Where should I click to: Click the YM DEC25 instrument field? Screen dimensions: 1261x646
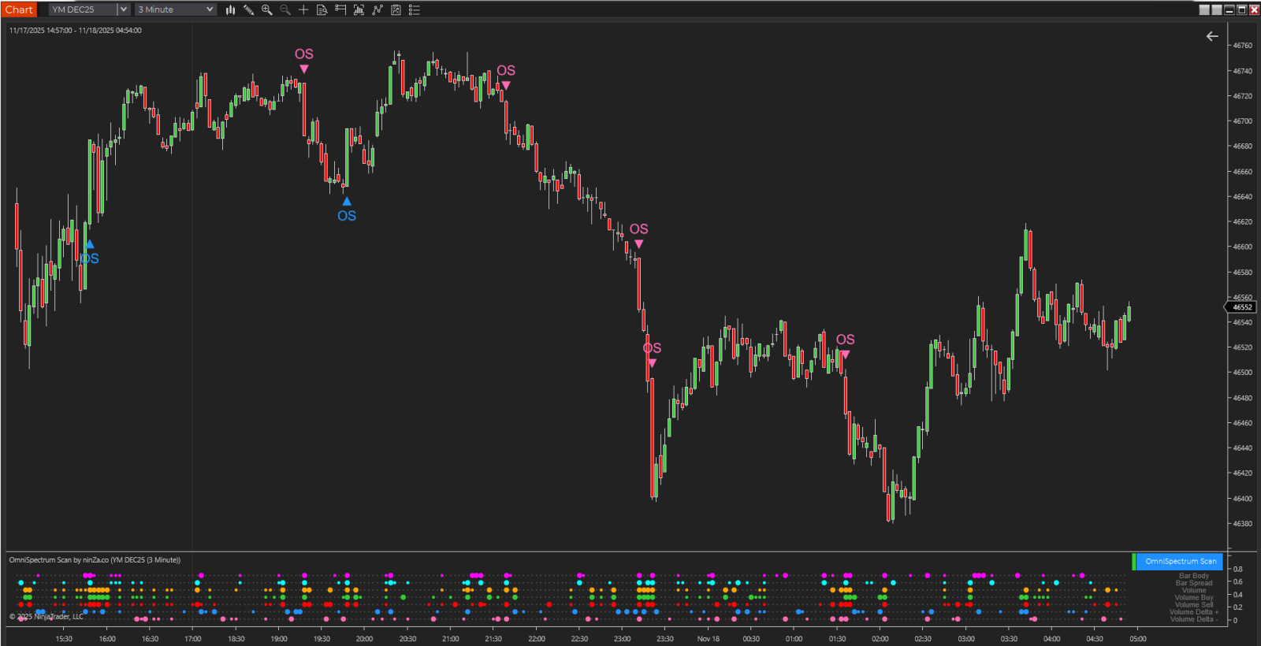pyautogui.click(x=83, y=9)
